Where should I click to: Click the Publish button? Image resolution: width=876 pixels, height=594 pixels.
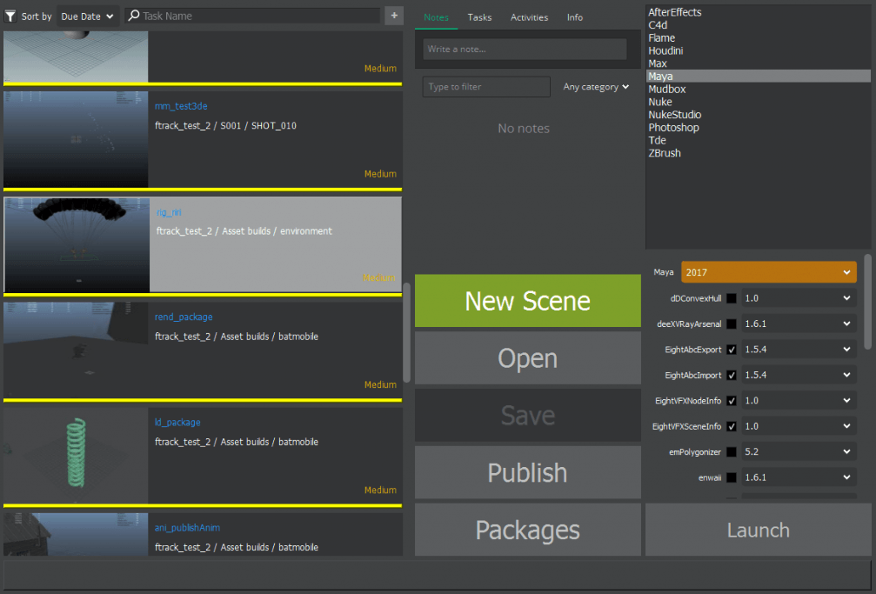(x=528, y=473)
